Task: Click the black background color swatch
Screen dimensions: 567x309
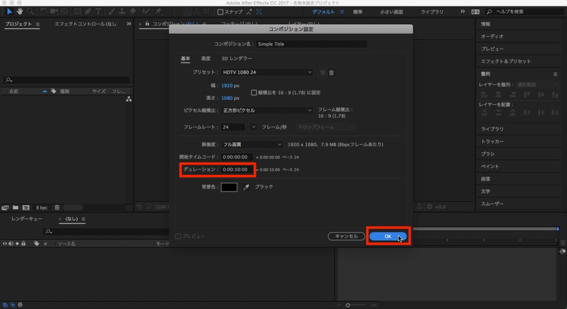Action: click(x=229, y=187)
